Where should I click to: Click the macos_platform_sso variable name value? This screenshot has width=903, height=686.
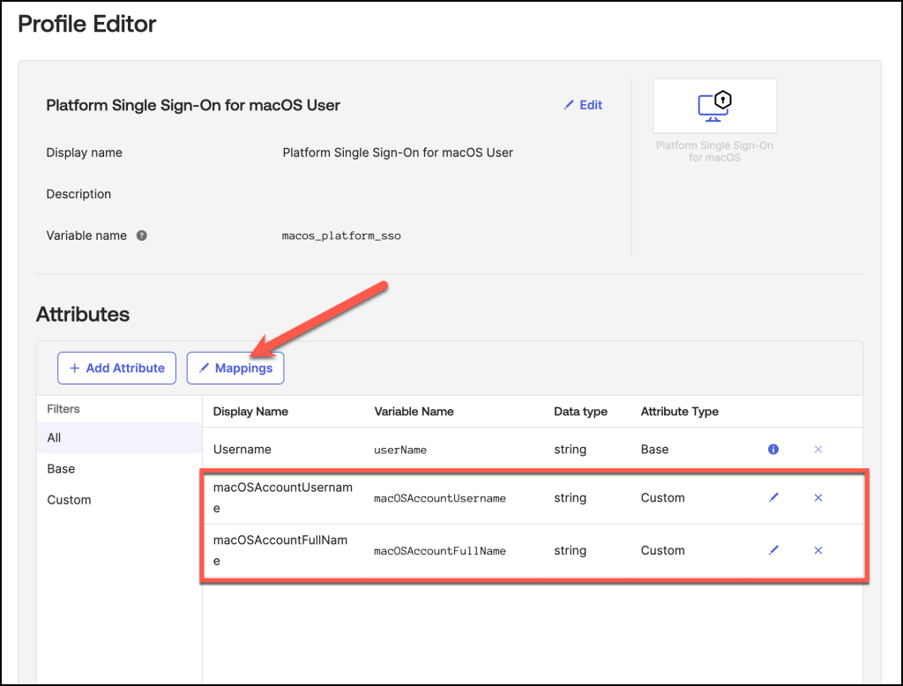341,236
